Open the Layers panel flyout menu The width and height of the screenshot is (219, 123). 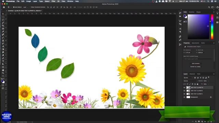pyautogui.click(x=214, y=74)
